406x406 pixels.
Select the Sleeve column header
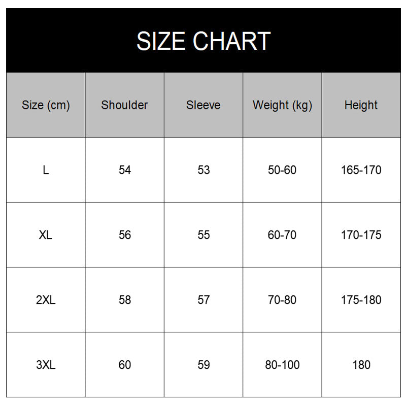tap(204, 105)
